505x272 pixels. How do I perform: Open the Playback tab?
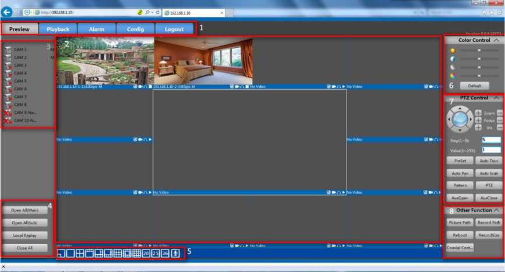(58, 29)
